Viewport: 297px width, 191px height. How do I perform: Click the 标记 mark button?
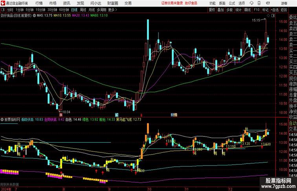point(265,10)
